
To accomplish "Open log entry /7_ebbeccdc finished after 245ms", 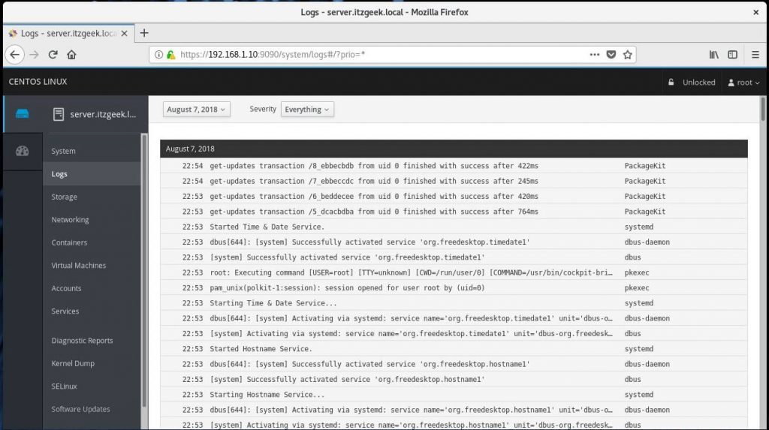I will pyautogui.click(x=454, y=181).
